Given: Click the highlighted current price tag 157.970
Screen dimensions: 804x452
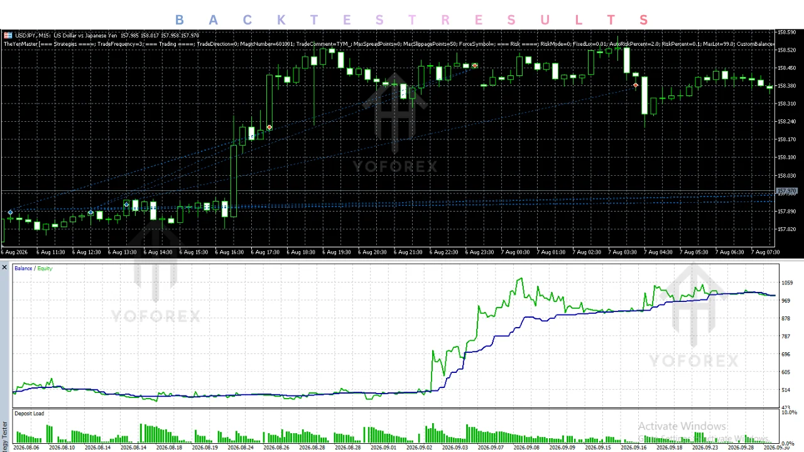Looking at the screenshot, I should pyautogui.click(x=786, y=191).
